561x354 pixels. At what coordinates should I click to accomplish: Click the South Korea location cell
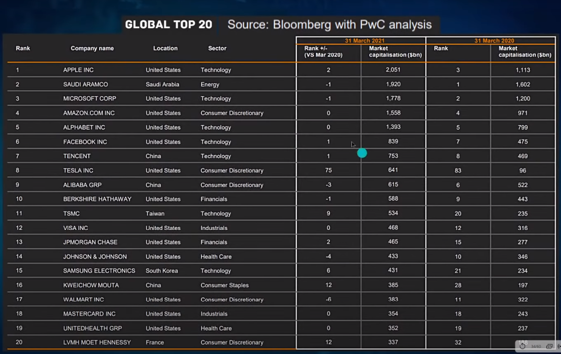point(162,271)
